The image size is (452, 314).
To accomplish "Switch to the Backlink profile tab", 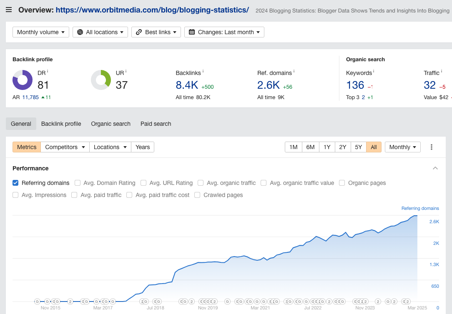I will 61,124.
